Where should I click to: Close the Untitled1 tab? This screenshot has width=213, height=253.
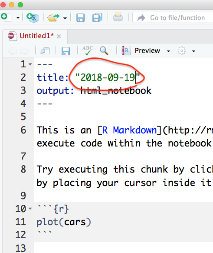tap(59, 37)
